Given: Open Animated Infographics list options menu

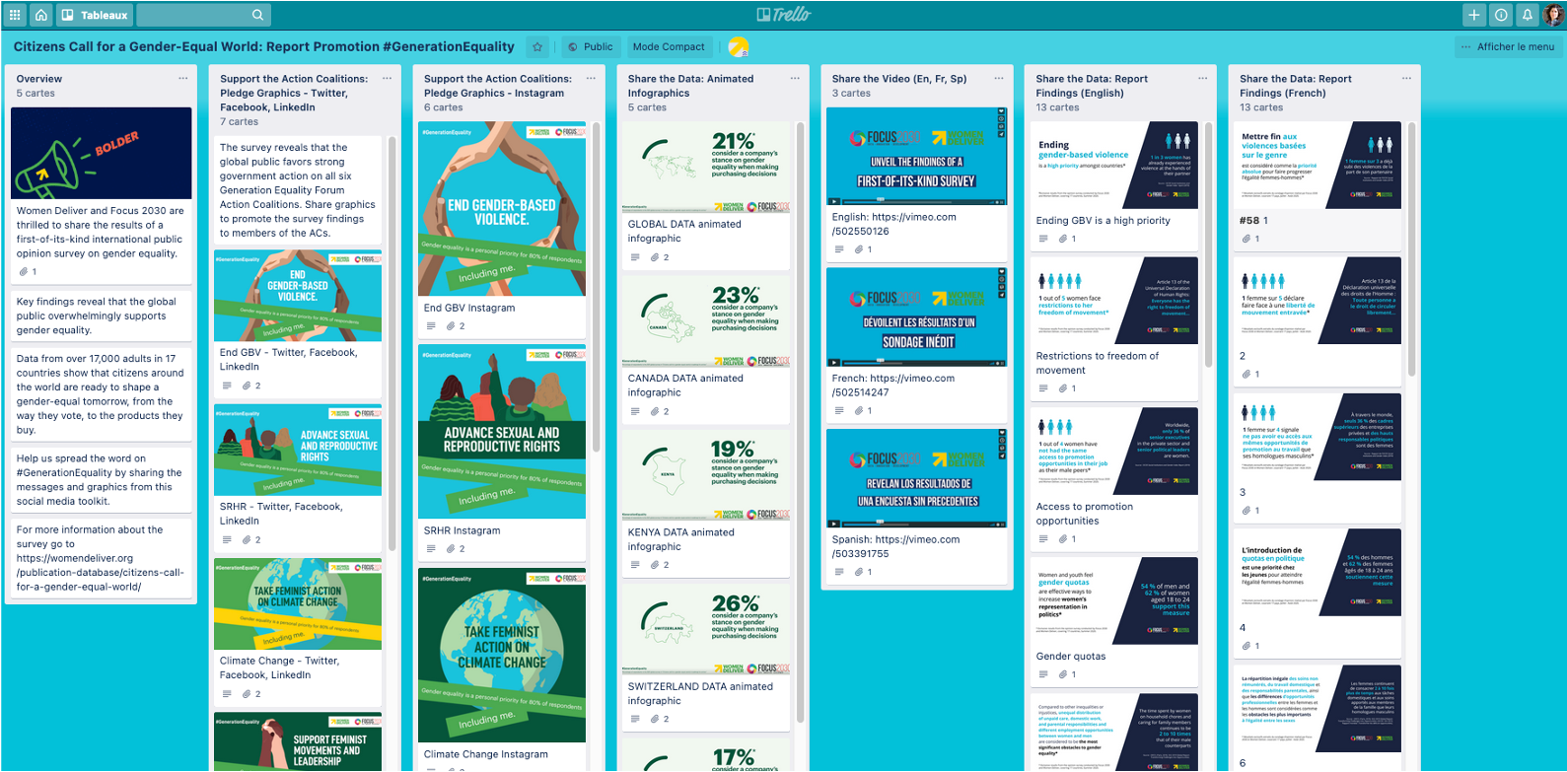Looking at the screenshot, I should (x=795, y=79).
